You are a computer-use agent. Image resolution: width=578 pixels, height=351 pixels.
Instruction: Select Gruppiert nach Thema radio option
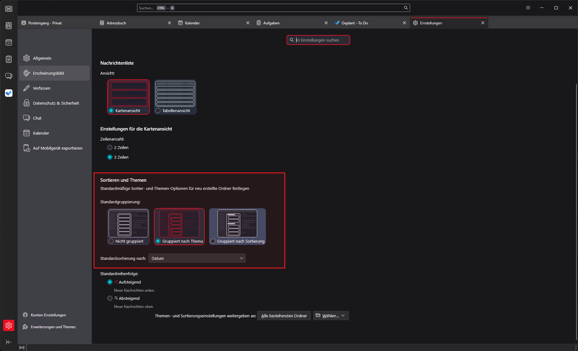(x=158, y=241)
